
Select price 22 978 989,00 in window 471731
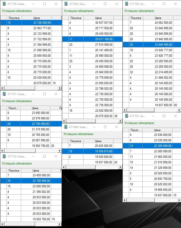click(35, 118)
